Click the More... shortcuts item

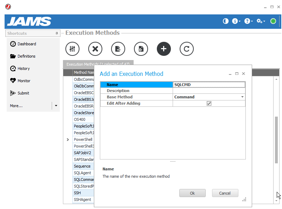16,106
